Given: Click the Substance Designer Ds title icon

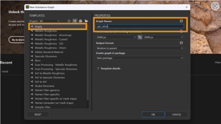Looking at the screenshot, I should 27,7.
